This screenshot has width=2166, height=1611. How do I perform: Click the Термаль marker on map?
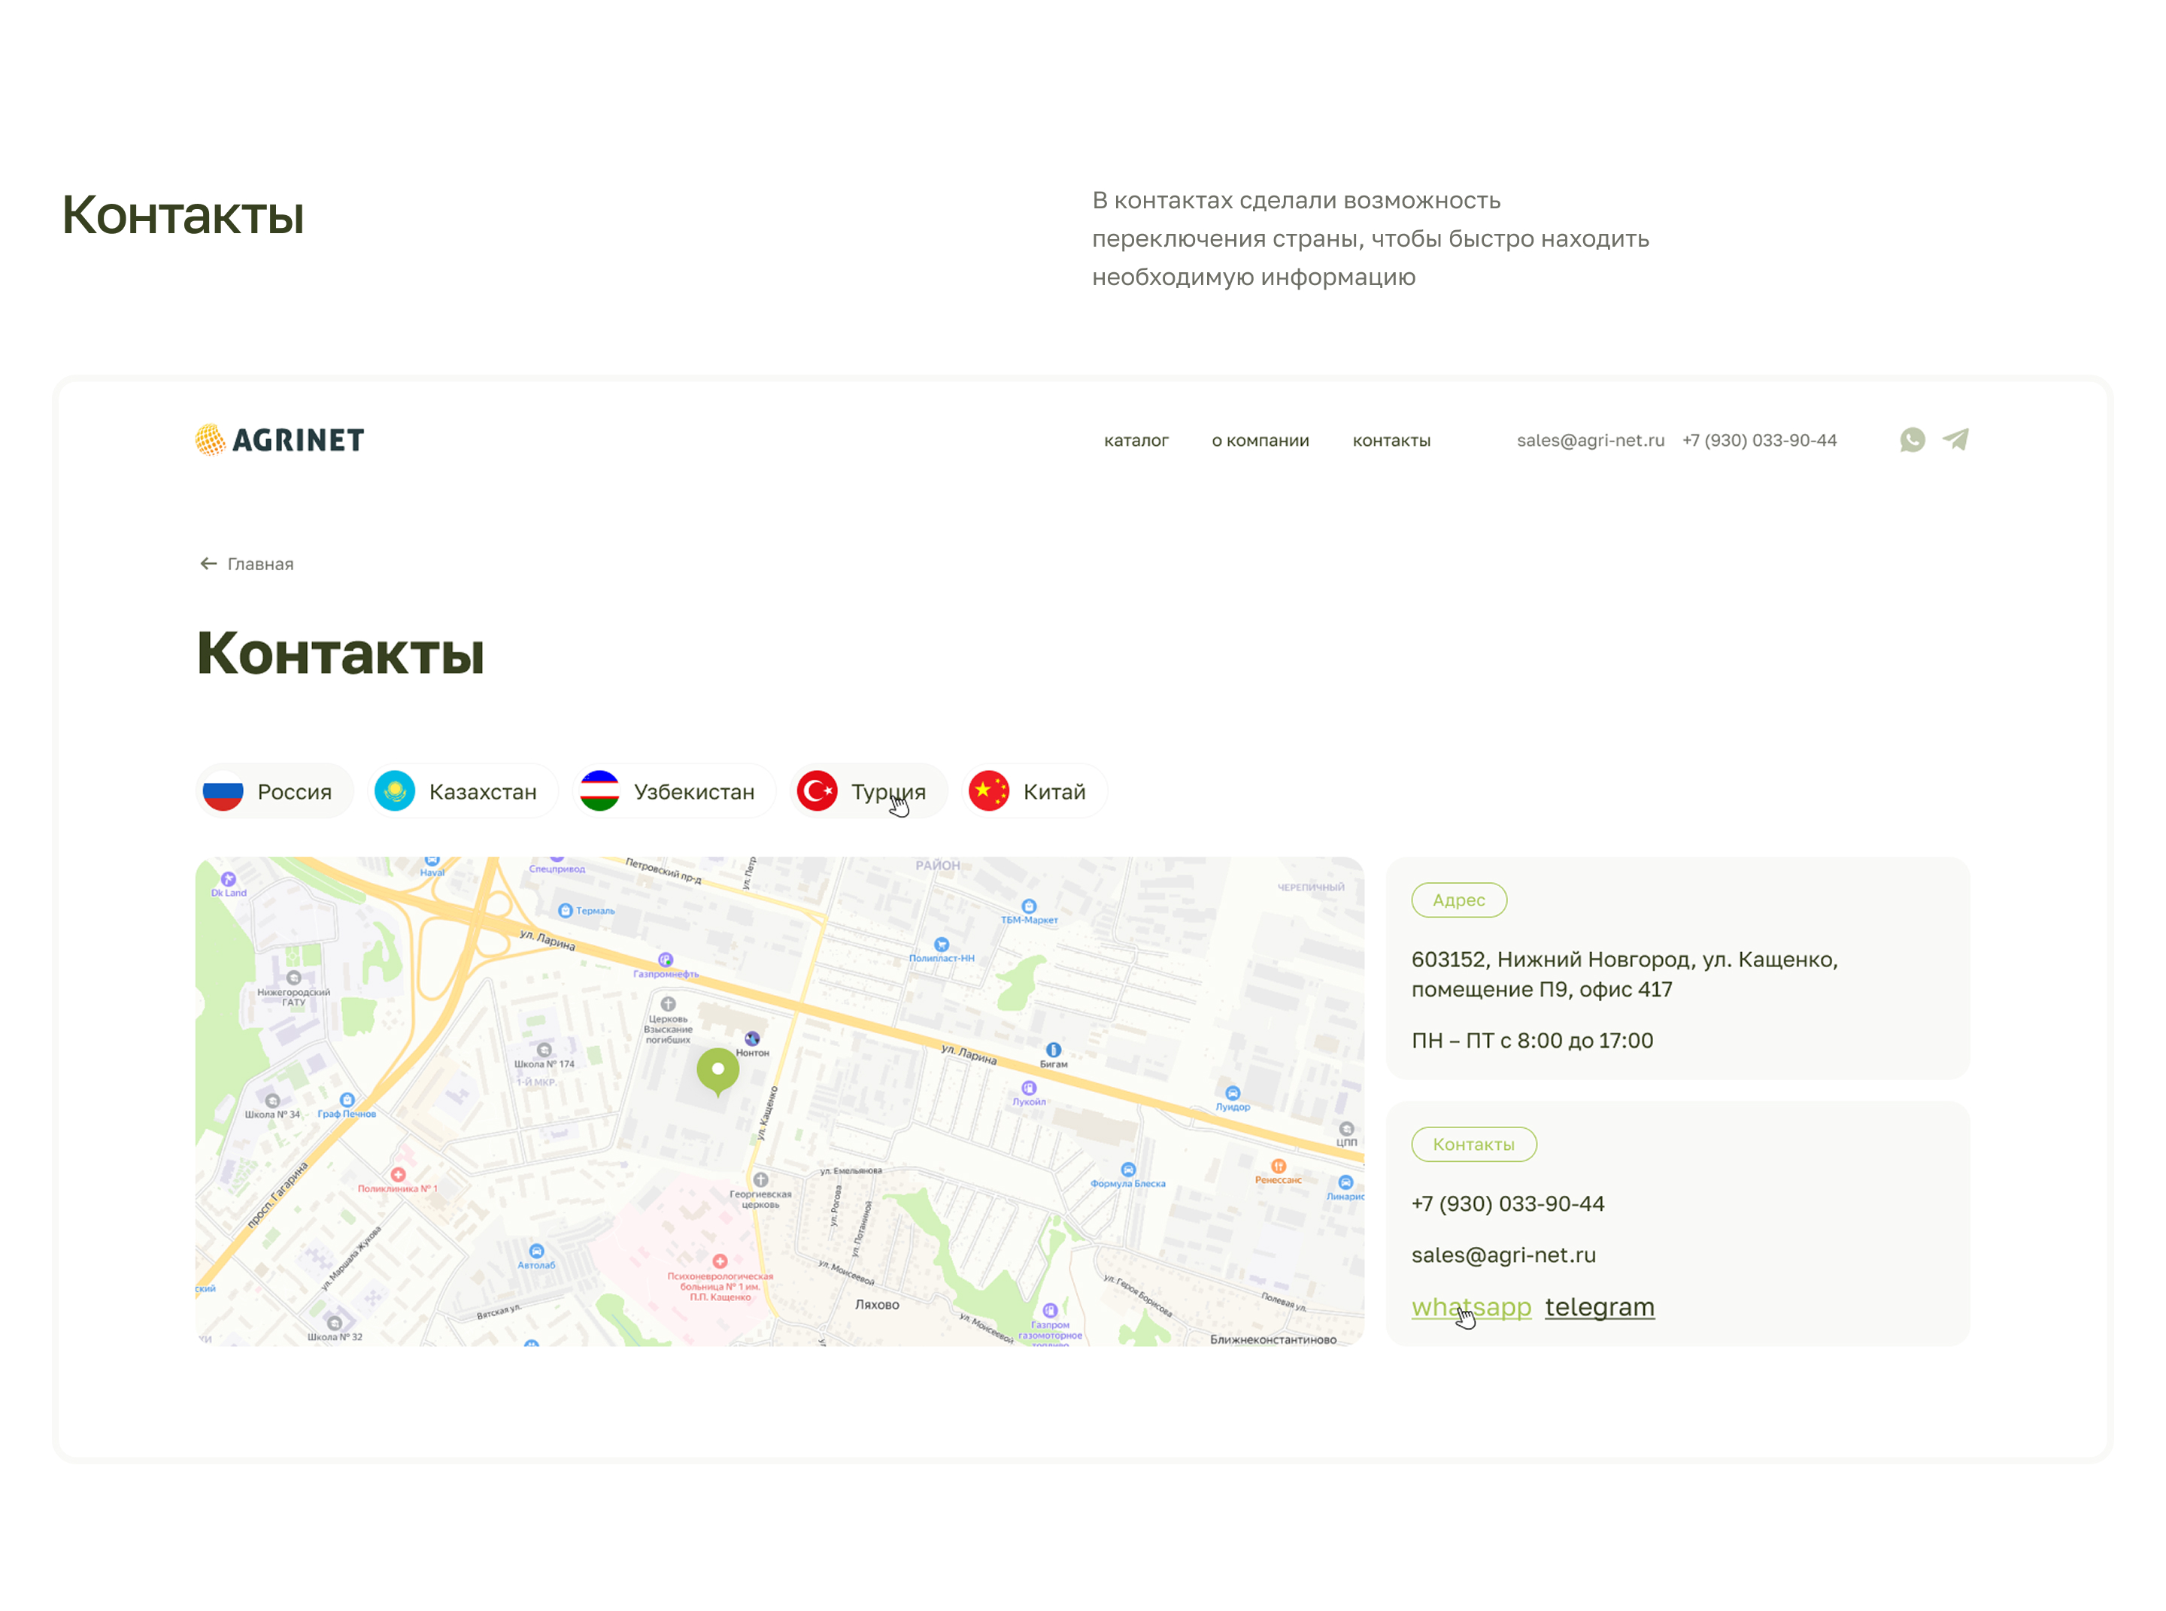coord(565,911)
